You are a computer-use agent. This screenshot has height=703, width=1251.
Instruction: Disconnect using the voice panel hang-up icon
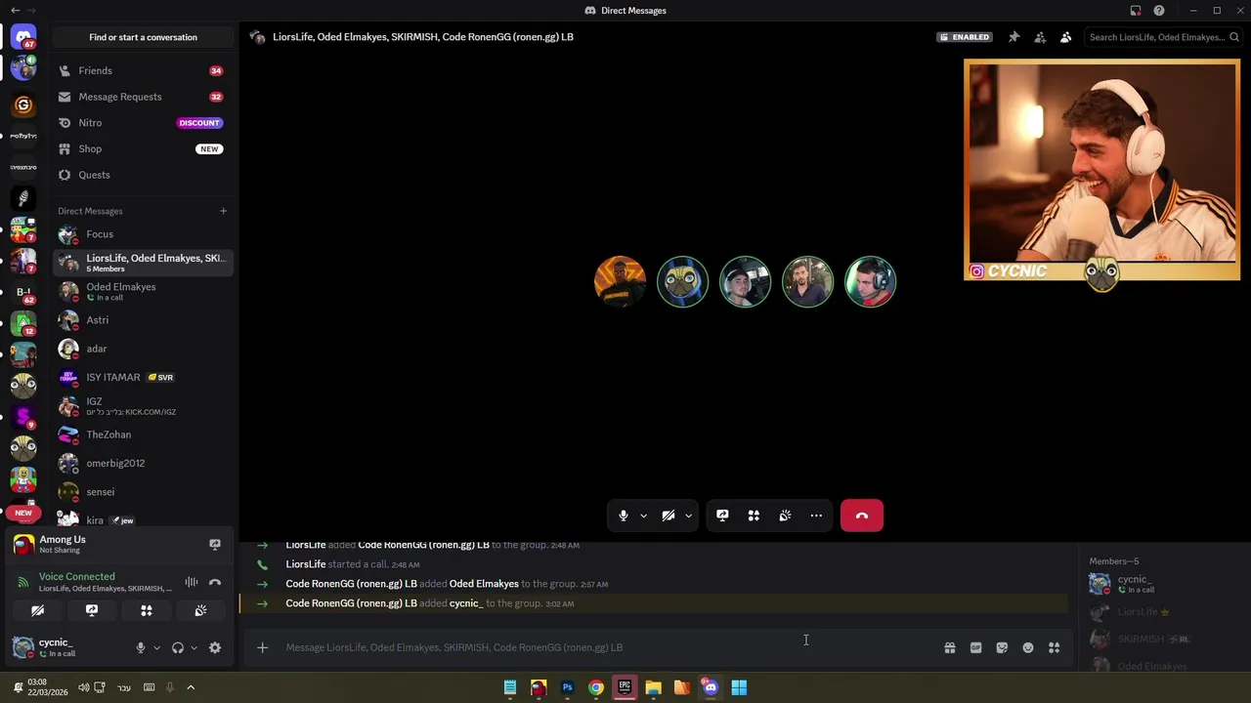(215, 582)
